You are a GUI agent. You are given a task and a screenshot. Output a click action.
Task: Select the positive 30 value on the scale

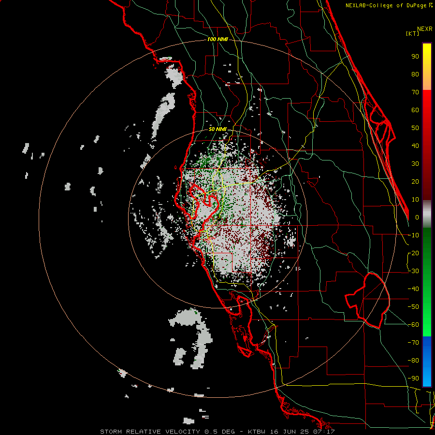click(415, 164)
